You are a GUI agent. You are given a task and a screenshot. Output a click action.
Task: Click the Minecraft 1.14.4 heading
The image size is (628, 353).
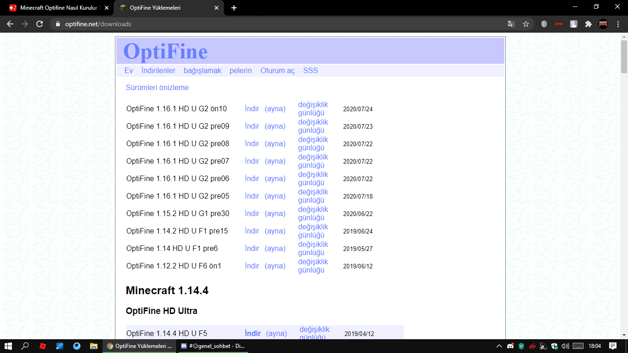pos(167,290)
